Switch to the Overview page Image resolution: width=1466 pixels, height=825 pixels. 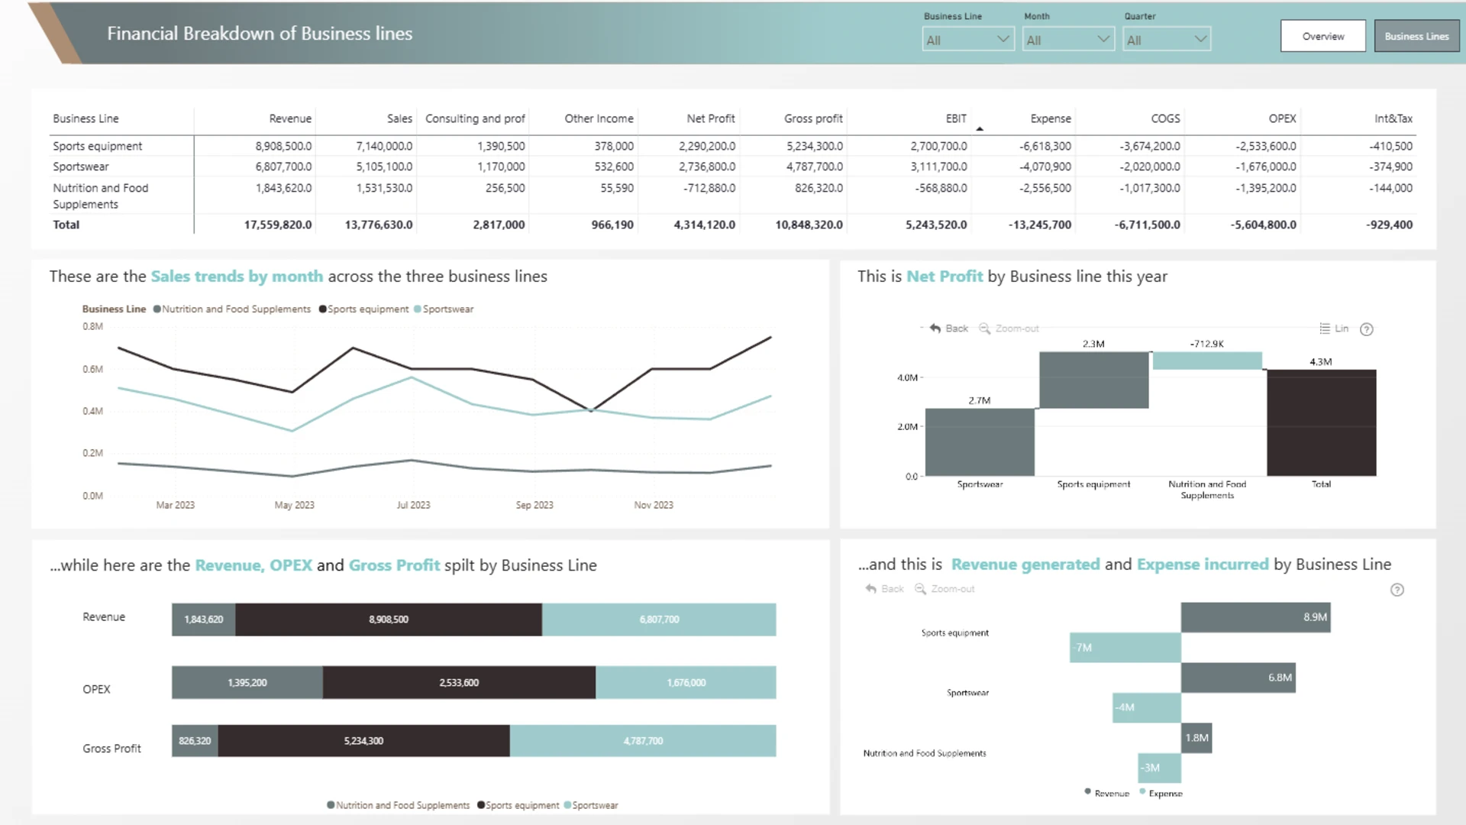[x=1323, y=36]
